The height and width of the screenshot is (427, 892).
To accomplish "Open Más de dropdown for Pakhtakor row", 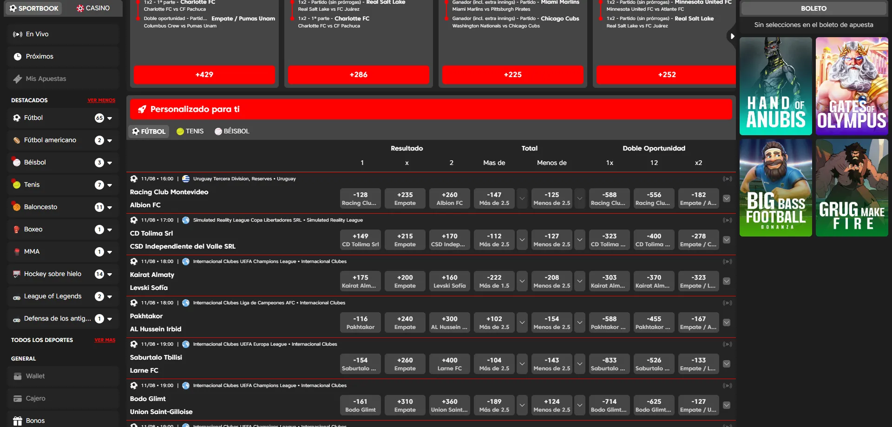I will pos(522,322).
